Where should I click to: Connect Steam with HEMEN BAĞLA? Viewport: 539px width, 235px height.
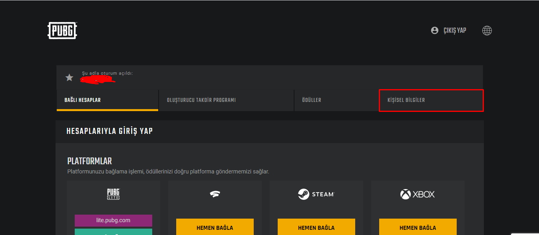(x=316, y=227)
